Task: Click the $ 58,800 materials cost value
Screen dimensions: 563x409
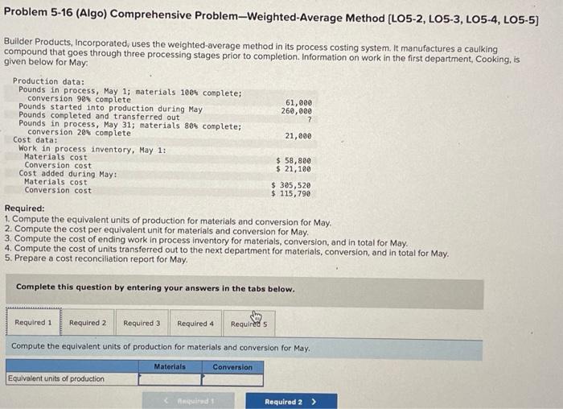Action: point(294,161)
